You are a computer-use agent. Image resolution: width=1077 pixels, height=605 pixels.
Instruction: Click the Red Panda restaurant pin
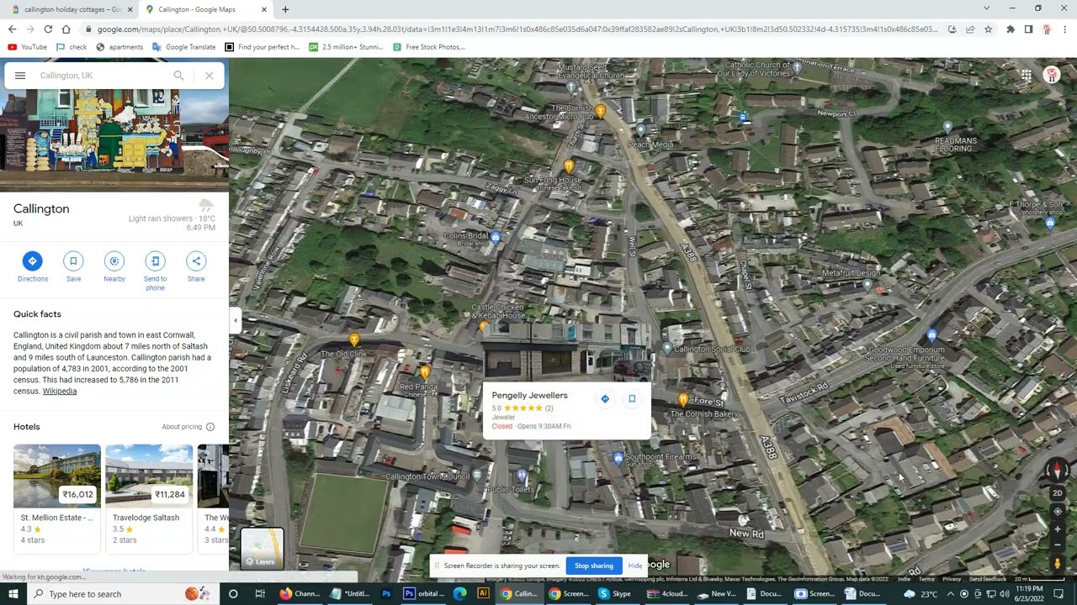pos(425,372)
